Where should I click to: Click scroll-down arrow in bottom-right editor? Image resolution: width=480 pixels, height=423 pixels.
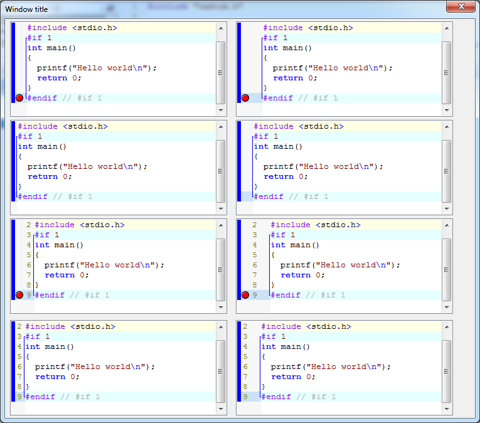[x=446, y=409]
